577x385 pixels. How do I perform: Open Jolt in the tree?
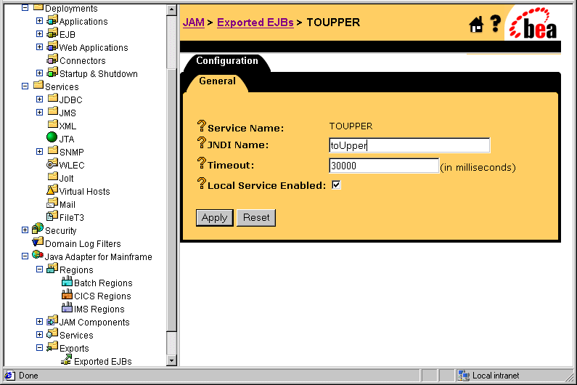pos(67,178)
